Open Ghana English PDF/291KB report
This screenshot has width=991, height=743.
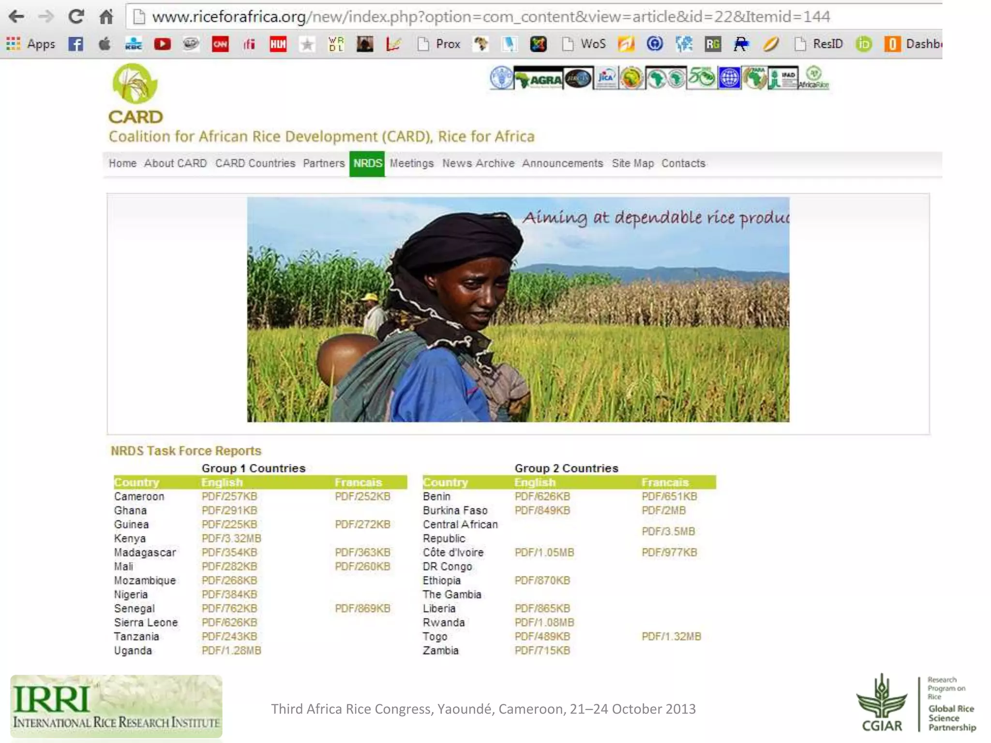click(229, 510)
